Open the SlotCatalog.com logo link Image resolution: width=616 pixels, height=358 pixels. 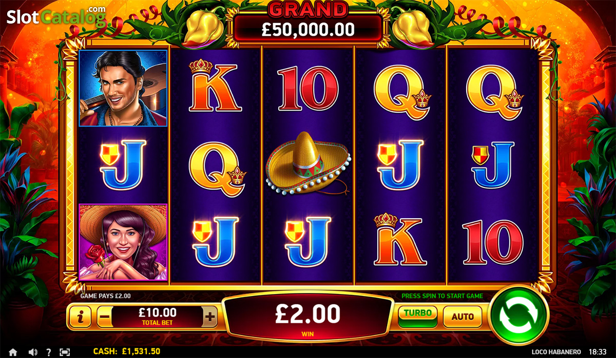[x=56, y=15]
